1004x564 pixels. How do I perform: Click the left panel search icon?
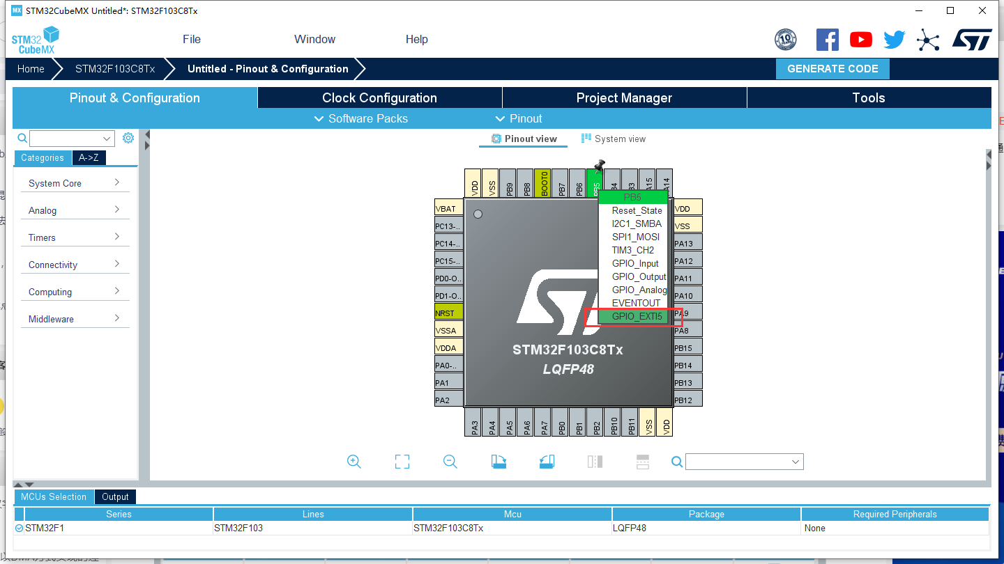22,138
